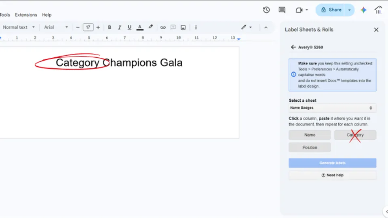Open the text color picker
Screen dimensions: 388x218
[x=140, y=27]
